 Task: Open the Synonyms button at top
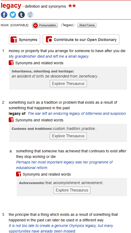(25, 39)
